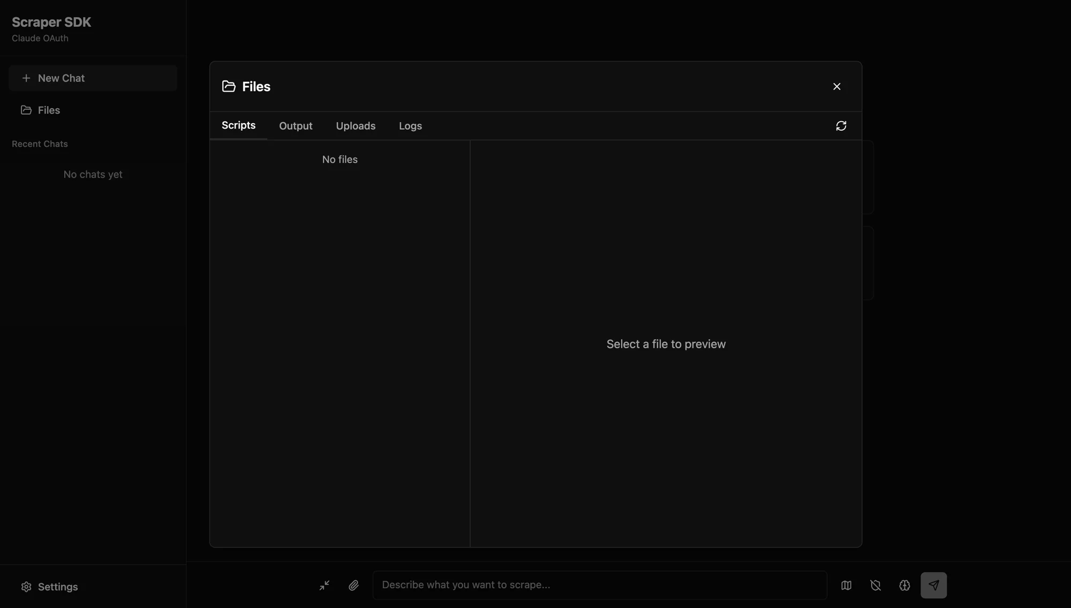This screenshot has height=608, width=1071.
Task: Click the Recent Chats heading
Action: [40, 144]
